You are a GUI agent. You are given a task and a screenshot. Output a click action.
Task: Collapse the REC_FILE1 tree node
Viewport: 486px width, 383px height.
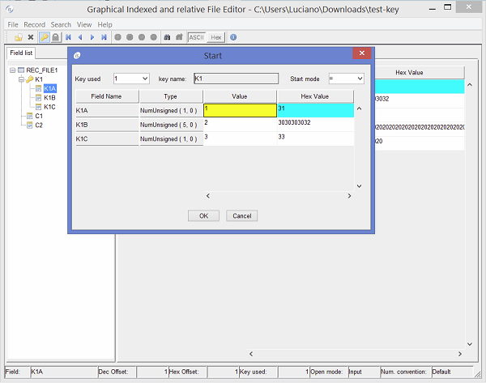pyautogui.click(x=13, y=70)
